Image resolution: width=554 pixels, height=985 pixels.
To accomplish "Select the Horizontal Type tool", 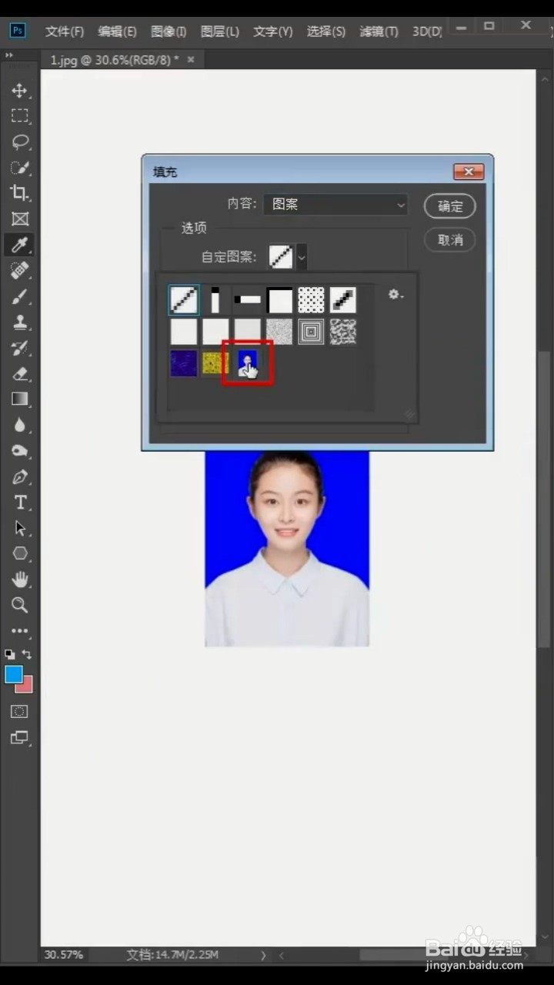I will click(x=19, y=503).
